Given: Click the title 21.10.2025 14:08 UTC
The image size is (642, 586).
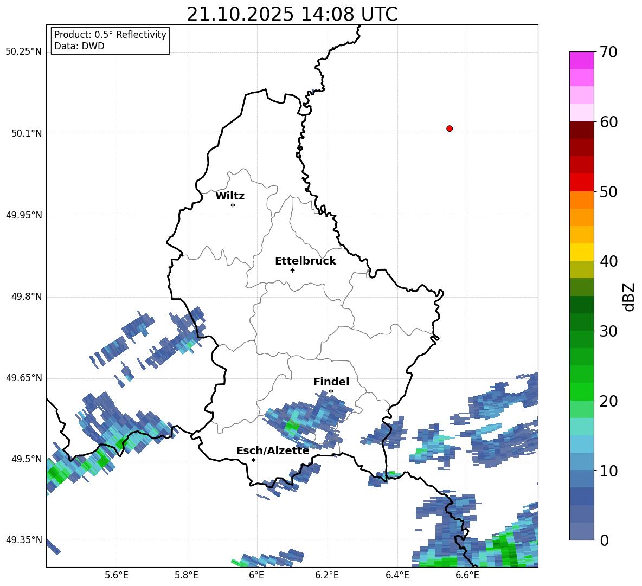Looking at the screenshot, I should 292,14.
